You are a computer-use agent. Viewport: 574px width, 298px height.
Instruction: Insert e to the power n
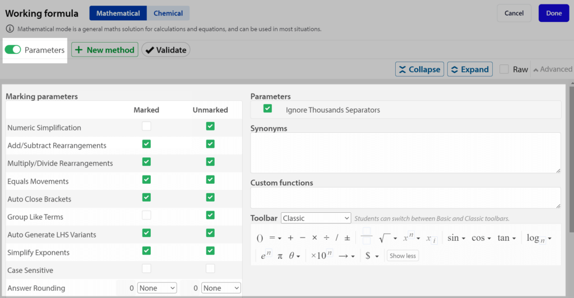pos(266,255)
